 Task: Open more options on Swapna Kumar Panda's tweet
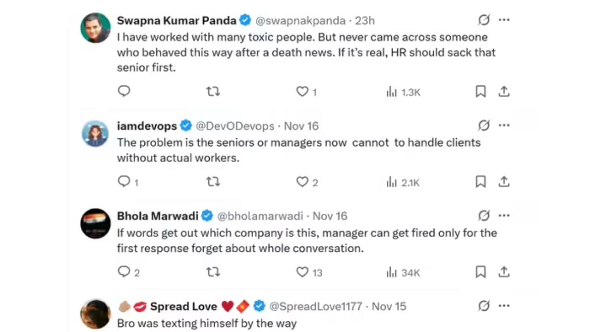[504, 20]
